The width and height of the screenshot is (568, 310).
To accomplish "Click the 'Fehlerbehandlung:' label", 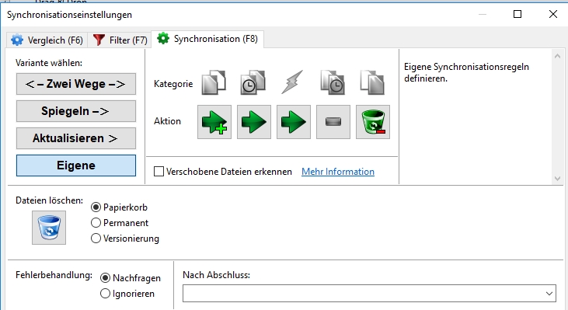I will (x=54, y=275).
